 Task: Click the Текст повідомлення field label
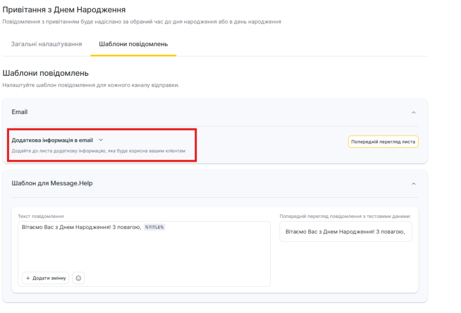pos(41,216)
